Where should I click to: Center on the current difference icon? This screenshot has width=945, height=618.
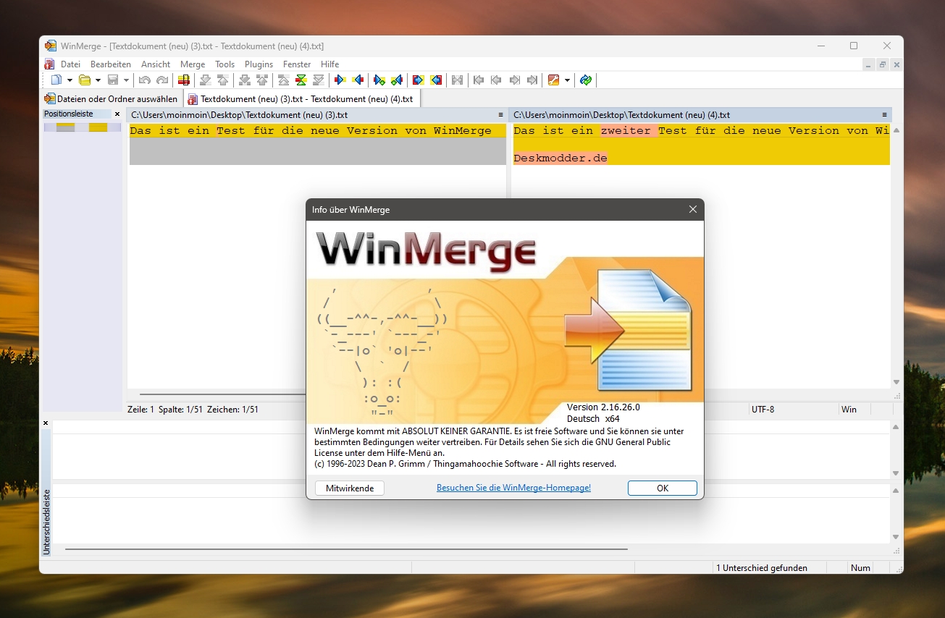pos(301,80)
